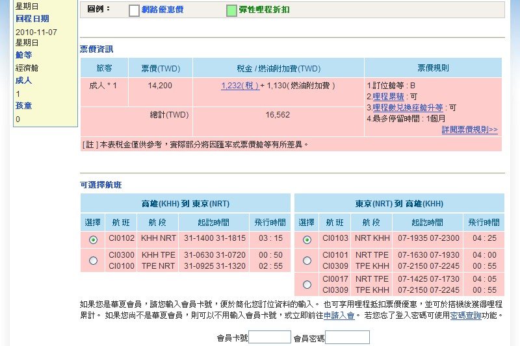This screenshot has height=346, width=520.
Task: Focus the 會員卡號 member card input field
Action: coord(270,337)
